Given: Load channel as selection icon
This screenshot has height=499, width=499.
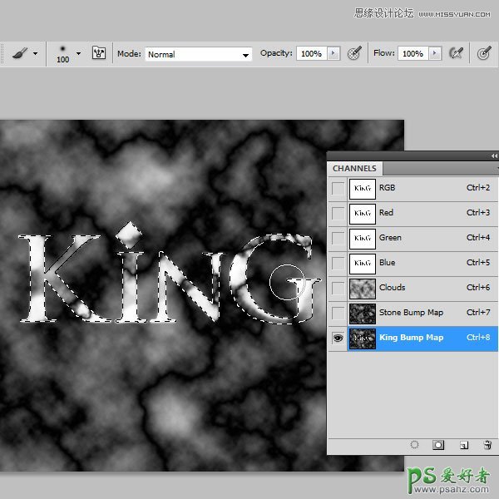Looking at the screenshot, I should pos(414,445).
